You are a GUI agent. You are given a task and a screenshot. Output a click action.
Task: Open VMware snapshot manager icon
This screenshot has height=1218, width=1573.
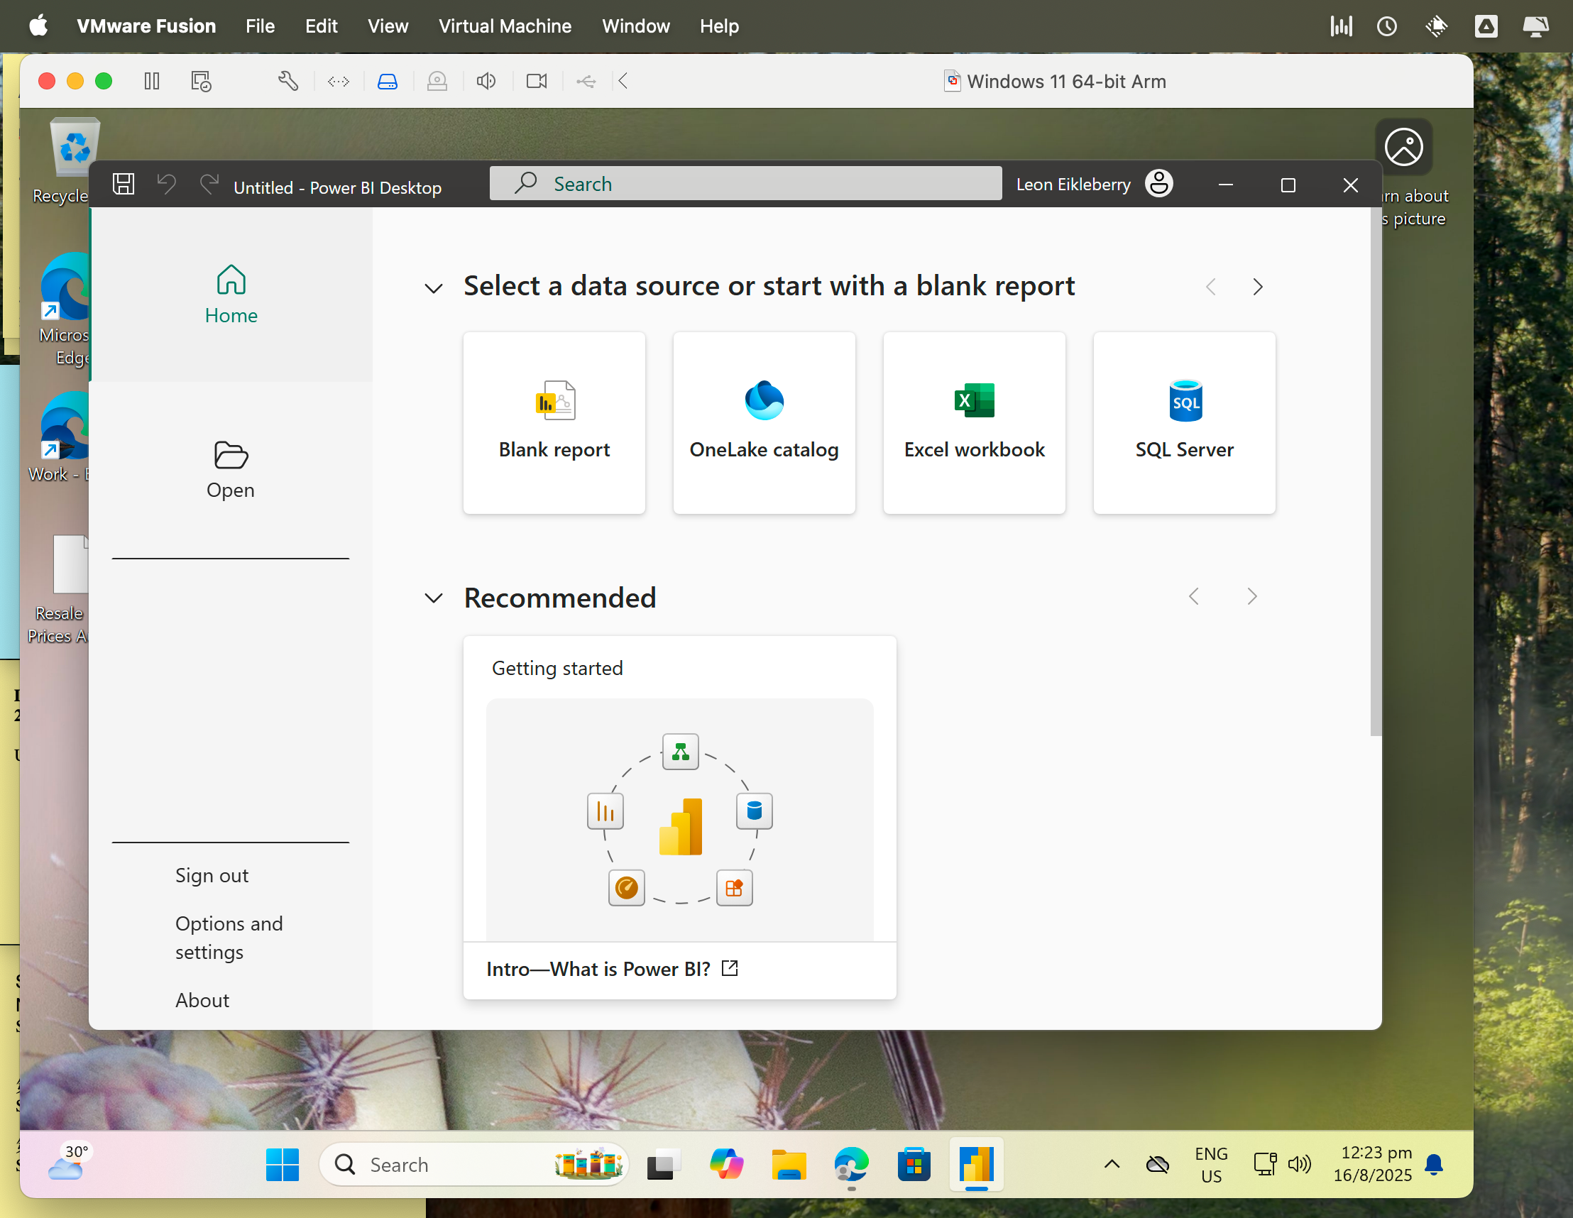click(x=201, y=81)
